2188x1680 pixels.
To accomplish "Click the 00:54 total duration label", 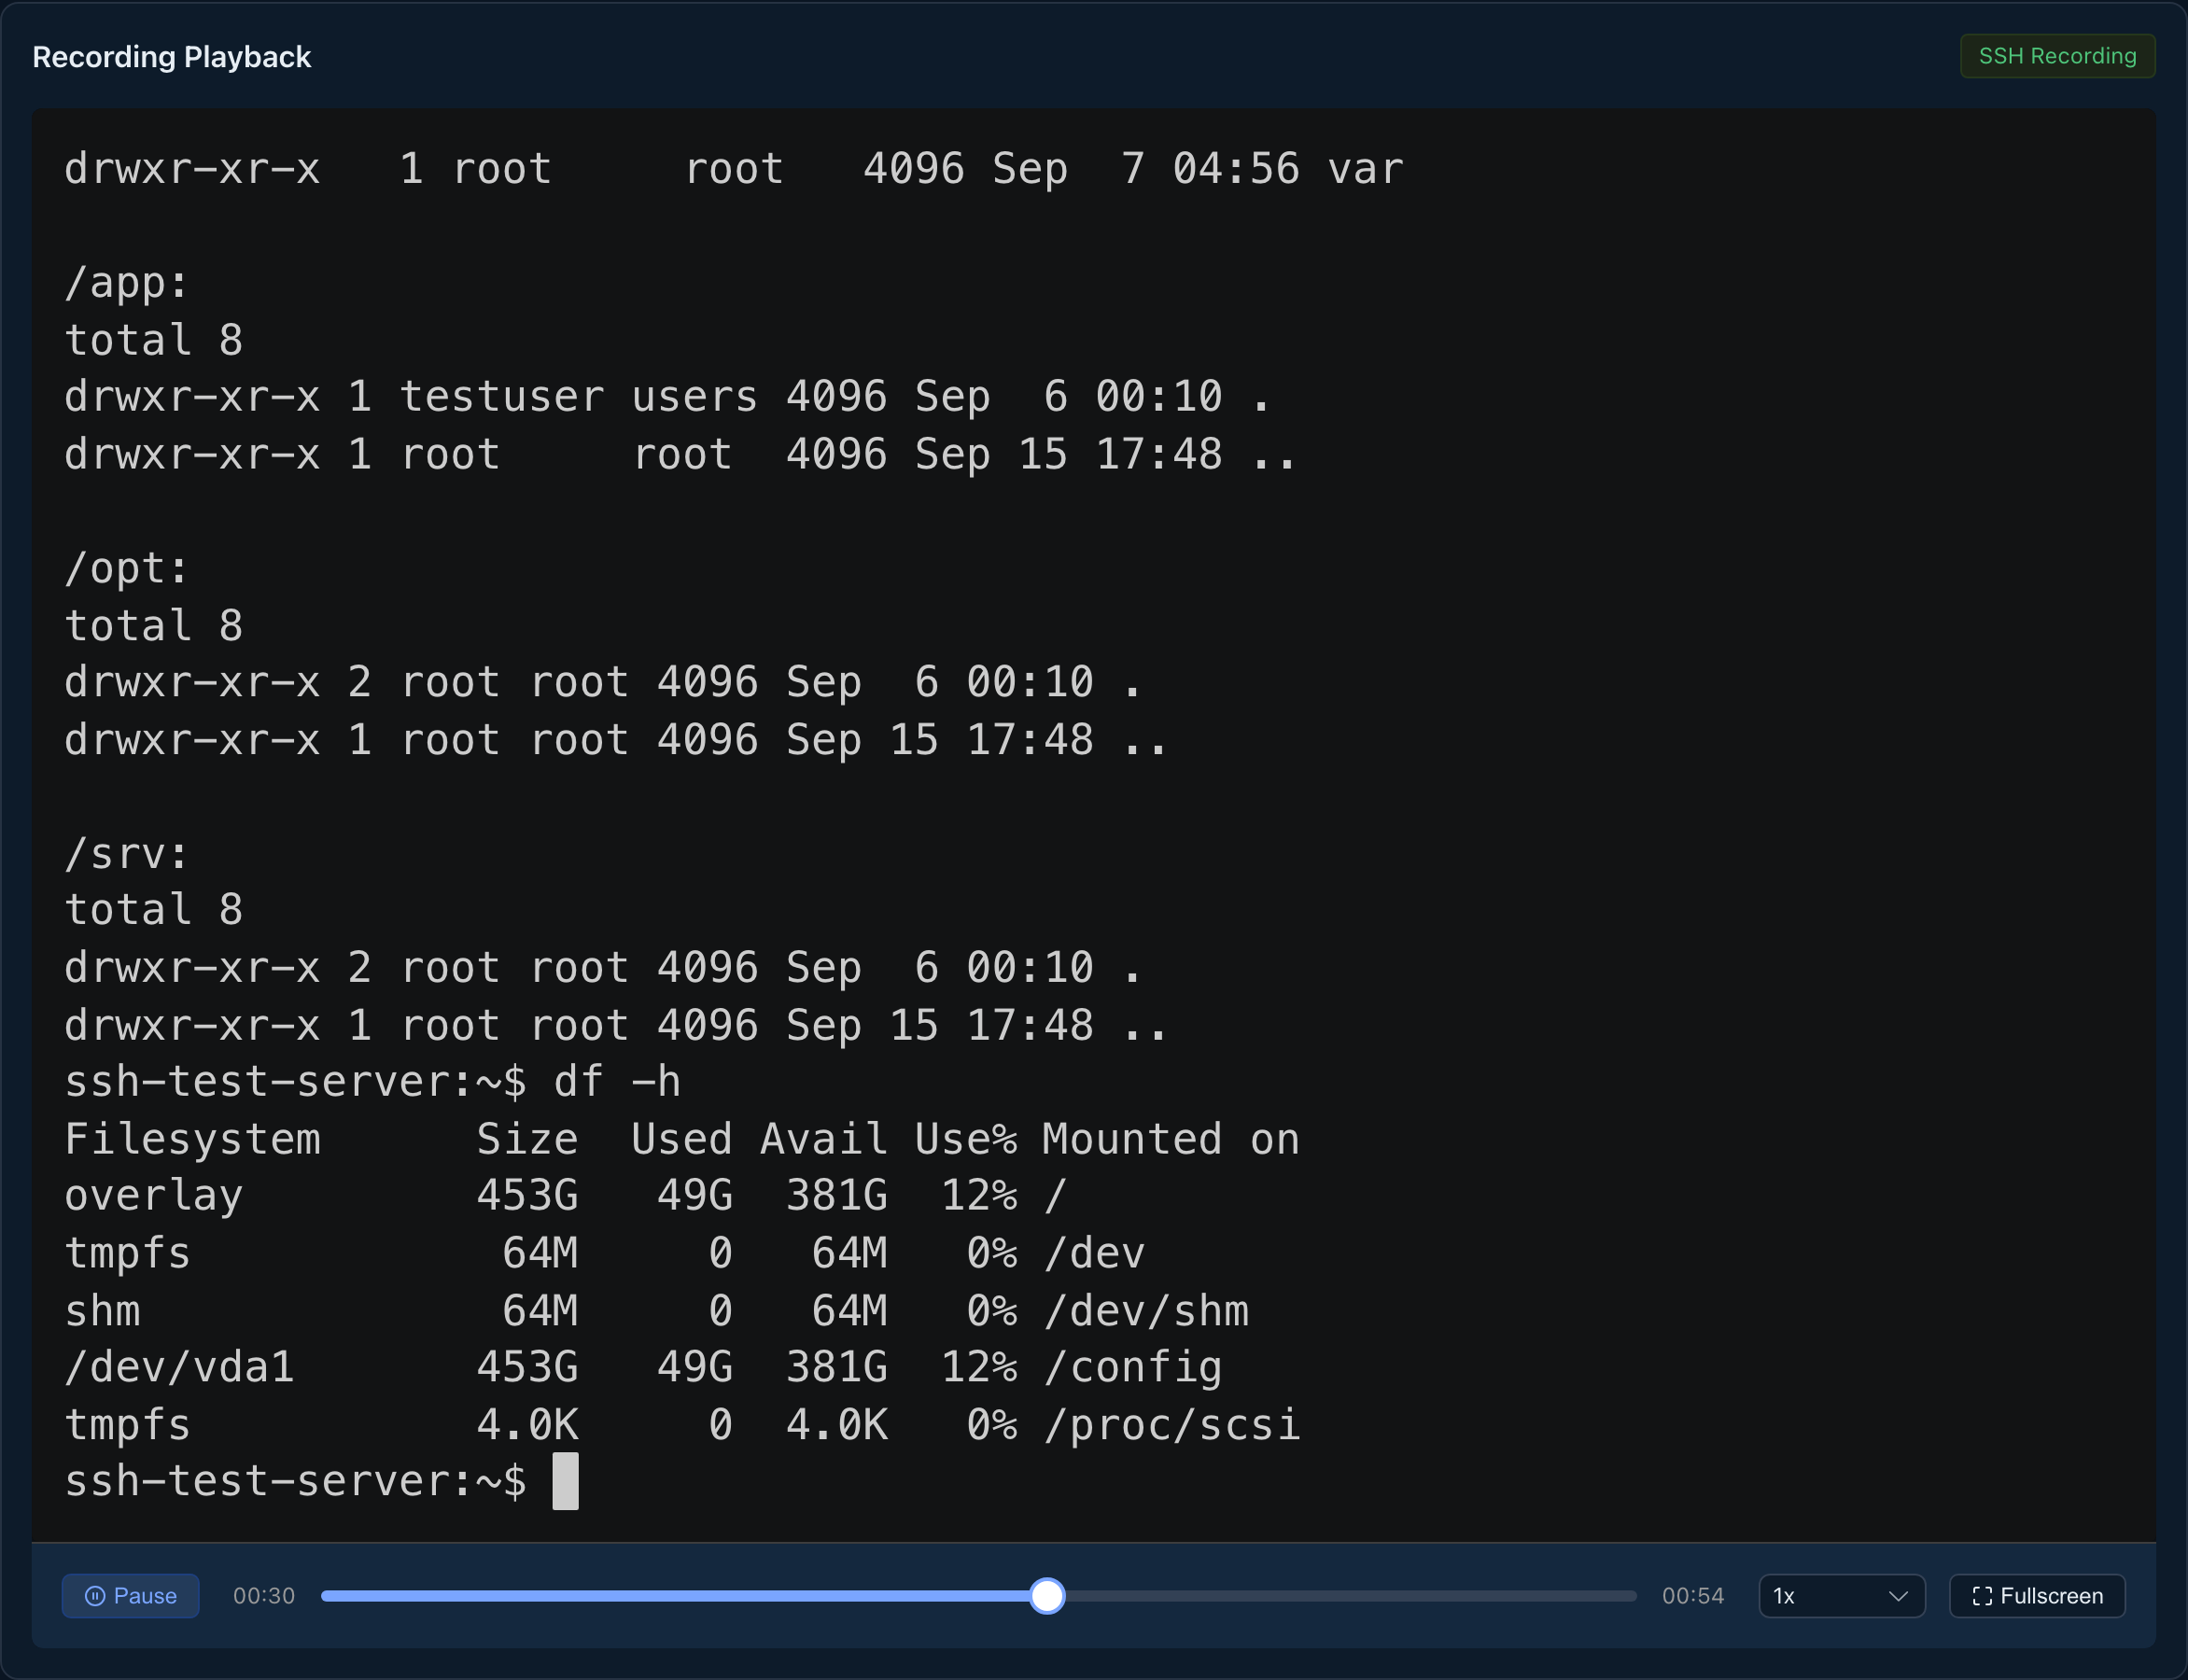I will tap(1692, 1595).
